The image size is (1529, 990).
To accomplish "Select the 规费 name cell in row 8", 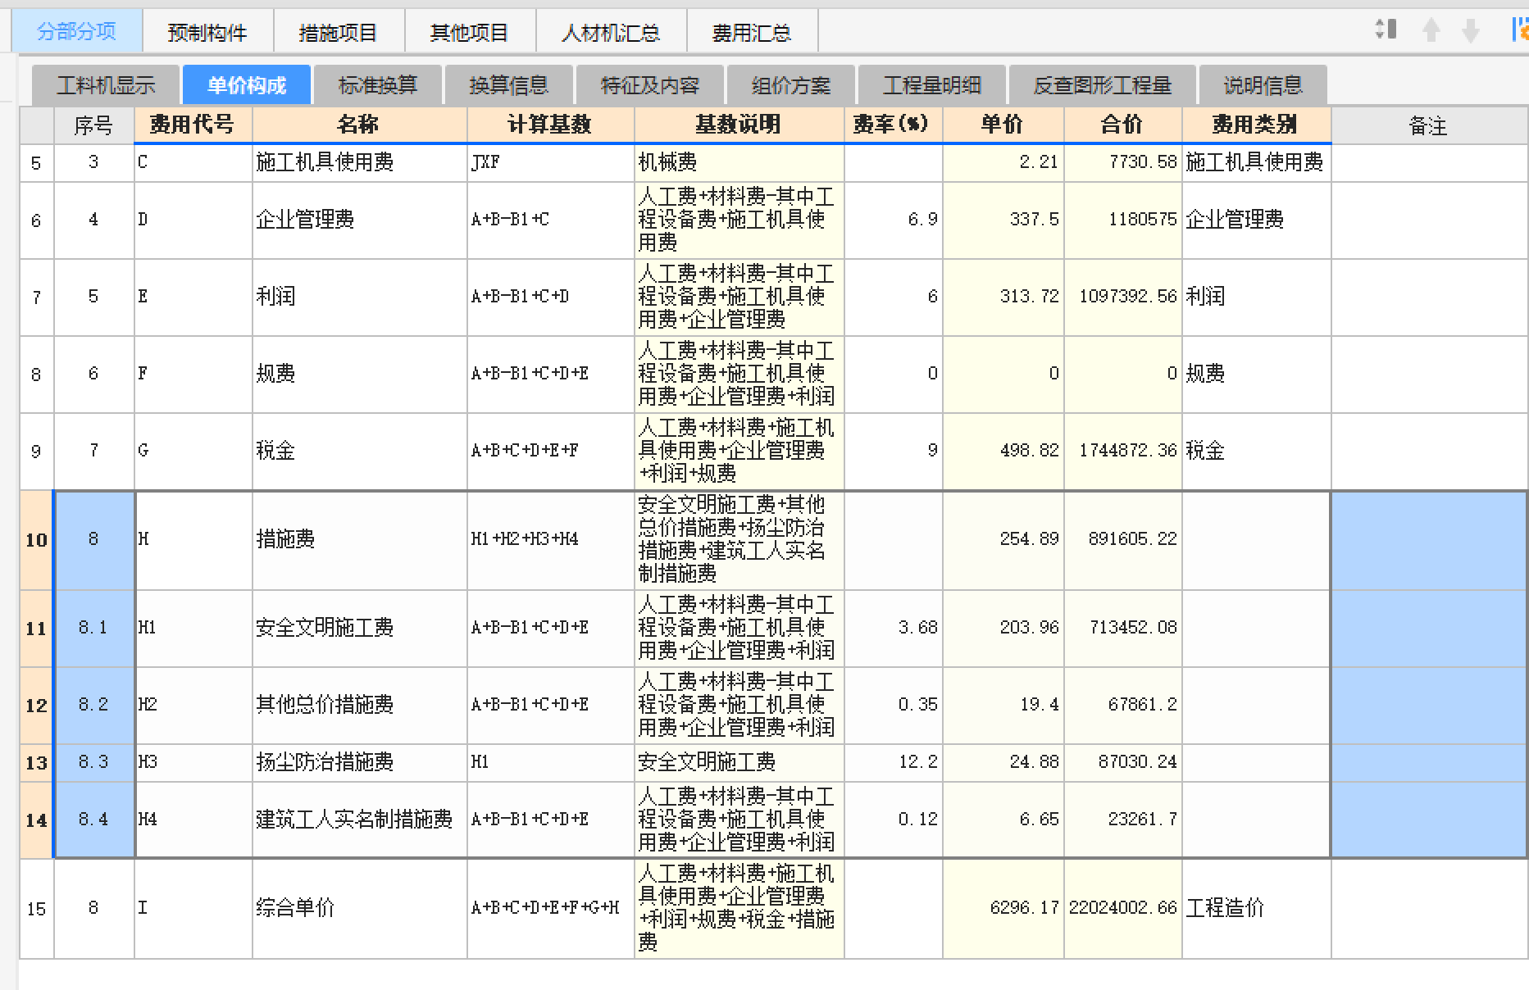I will click(359, 374).
